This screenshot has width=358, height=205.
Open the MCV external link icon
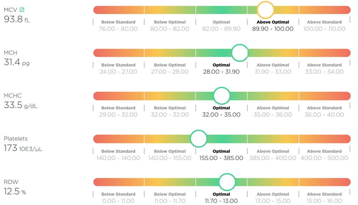pyautogui.click(x=22, y=10)
